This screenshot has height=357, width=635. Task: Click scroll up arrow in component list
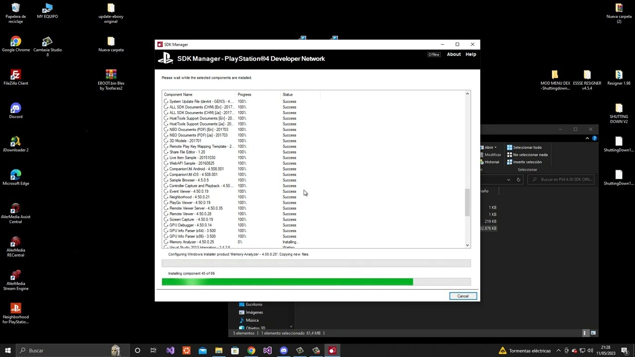point(467,94)
